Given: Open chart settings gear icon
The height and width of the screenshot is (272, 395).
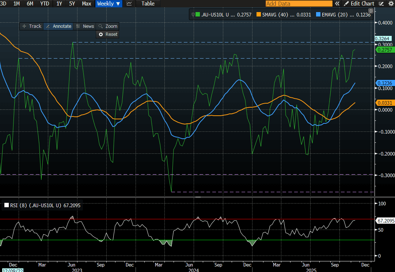Looking at the screenshot, I should [391, 4].
